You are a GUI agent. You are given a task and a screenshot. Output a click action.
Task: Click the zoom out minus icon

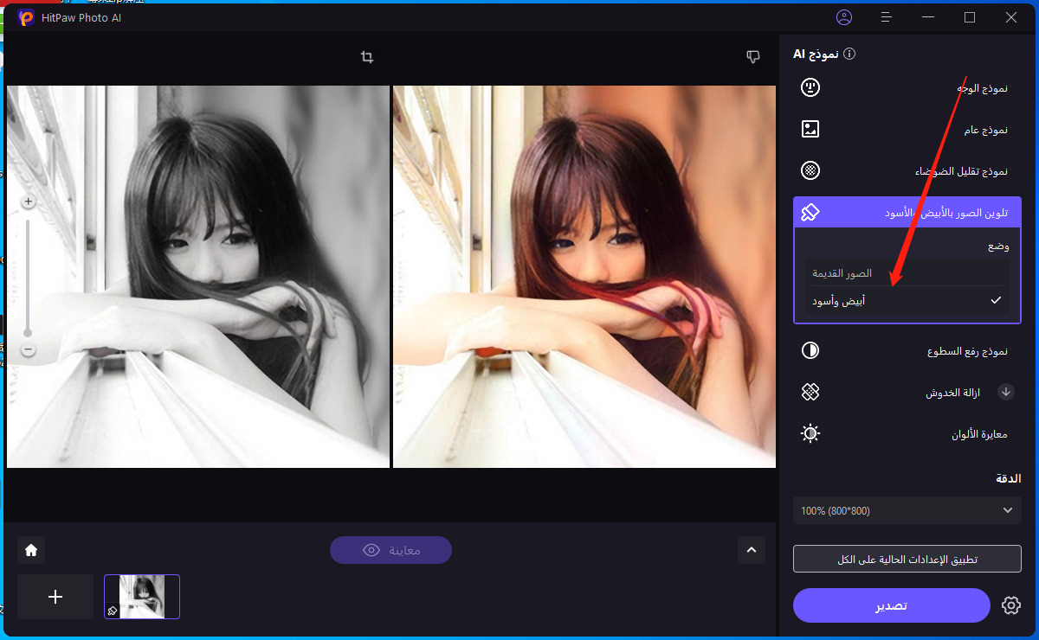point(28,350)
